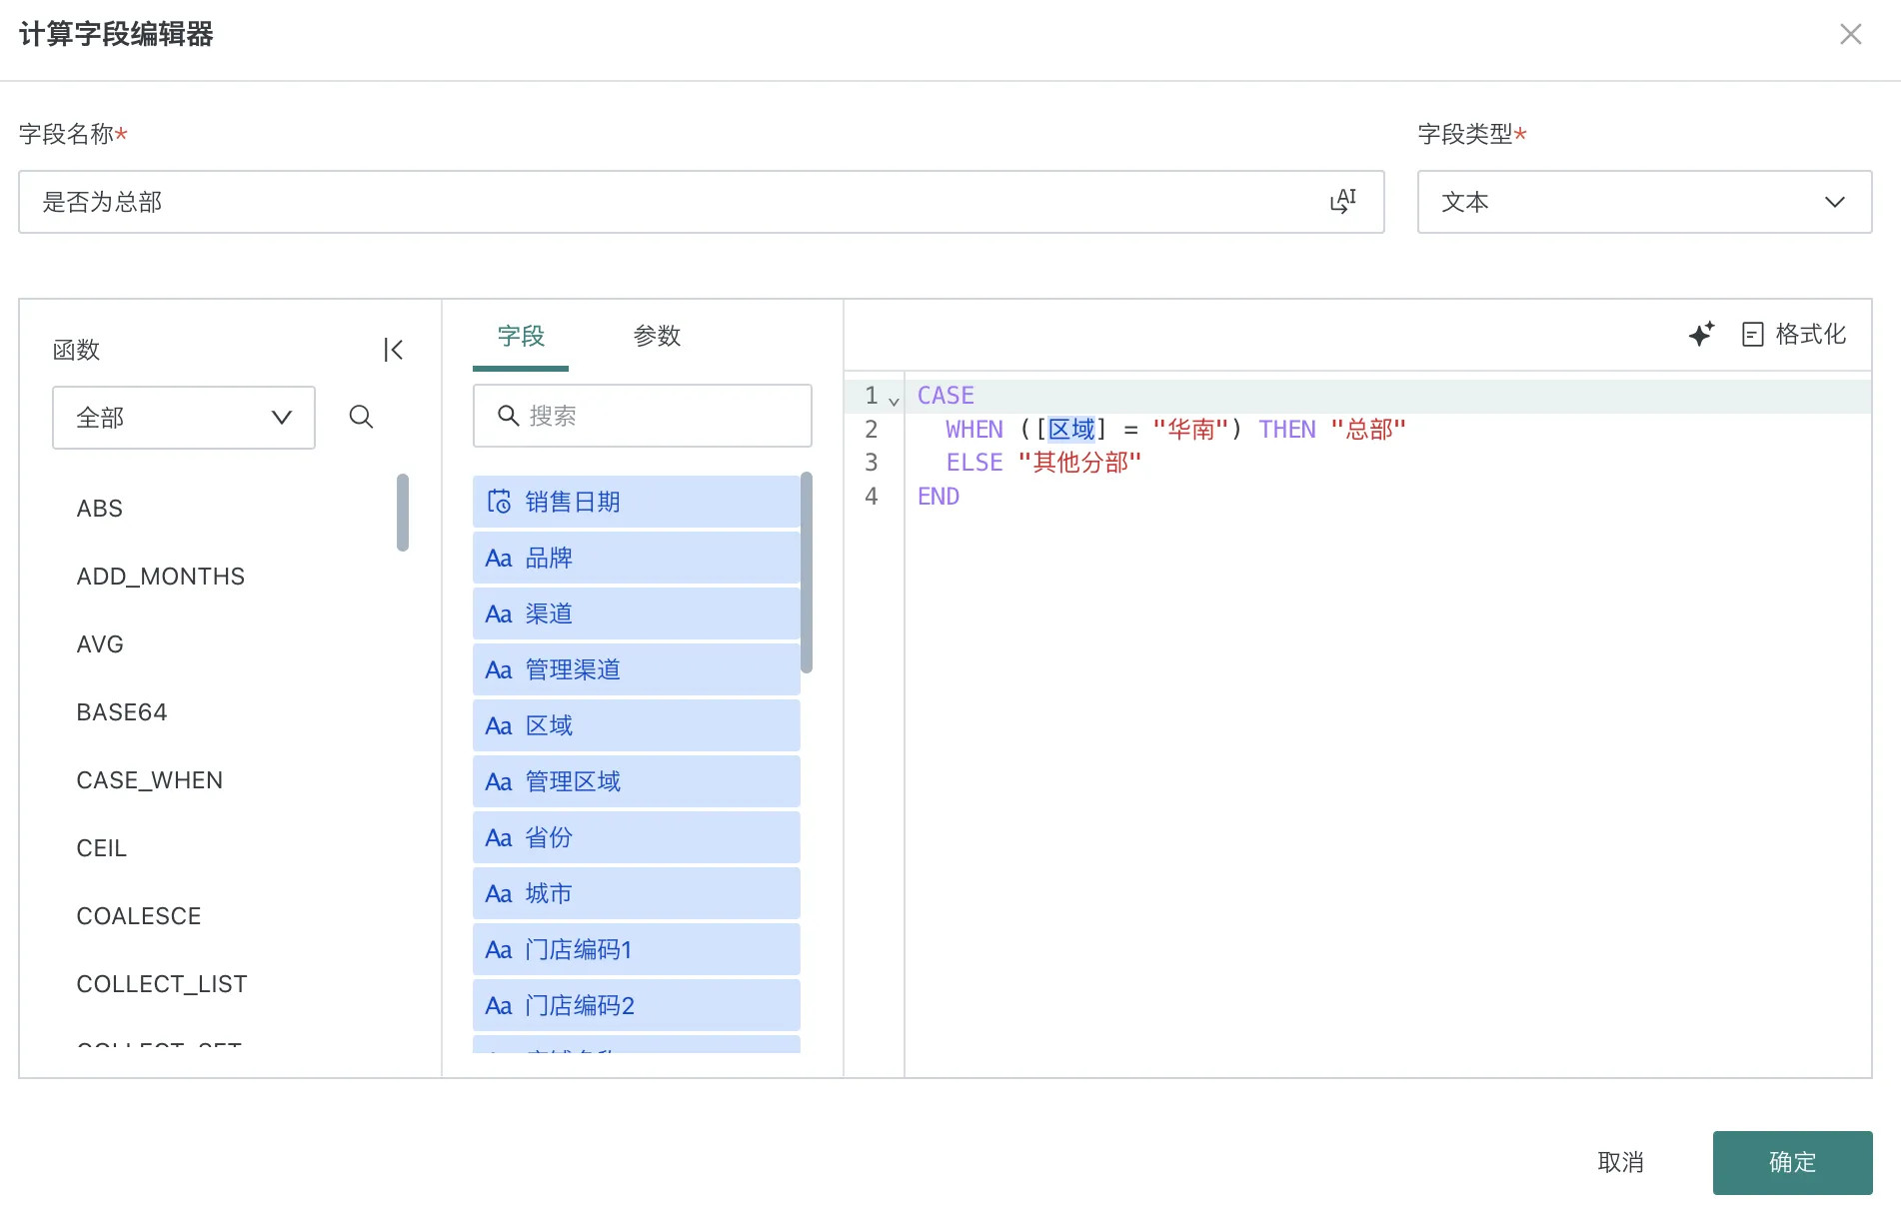Select the 销售日期 date field
Image resolution: width=1901 pixels, height=1211 pixels.
(636, 502)
